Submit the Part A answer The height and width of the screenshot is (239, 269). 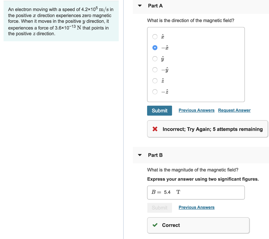point(159,111)
